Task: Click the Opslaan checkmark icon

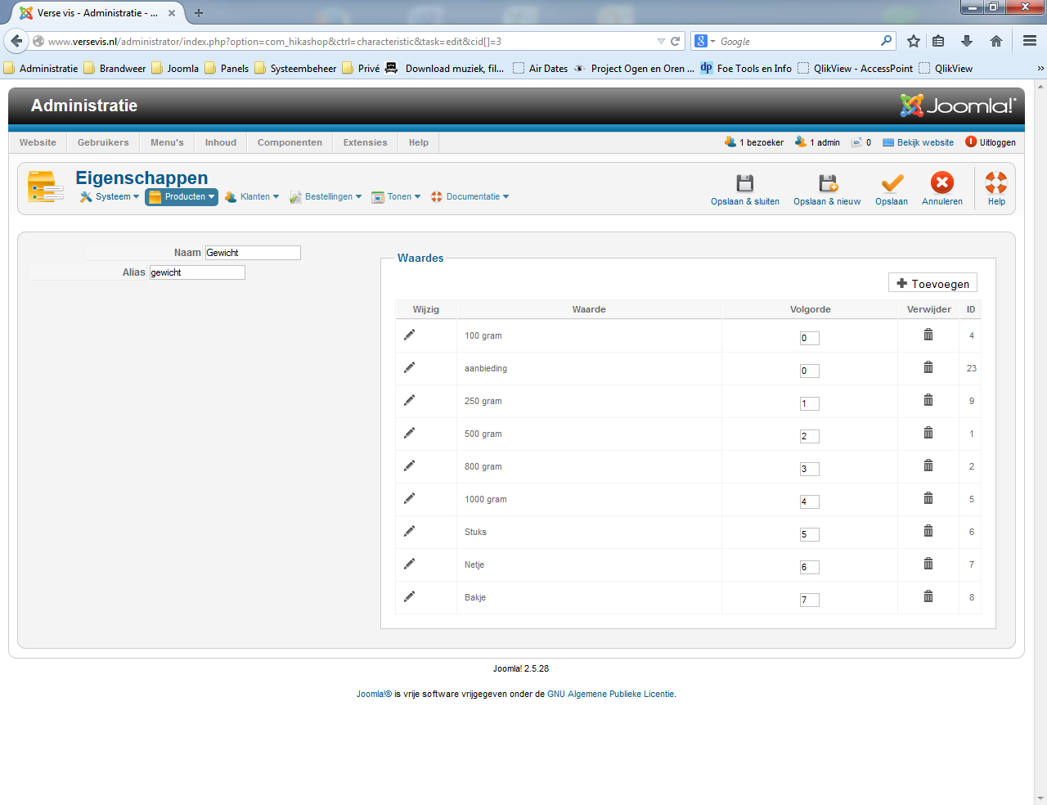Action: pos(892,182)
